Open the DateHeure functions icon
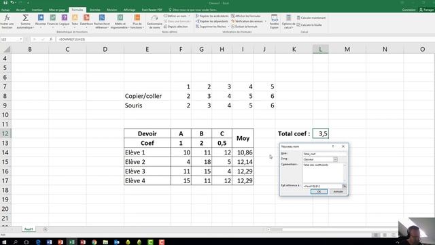This screenshot has height=245, width=435. [86, 21]
